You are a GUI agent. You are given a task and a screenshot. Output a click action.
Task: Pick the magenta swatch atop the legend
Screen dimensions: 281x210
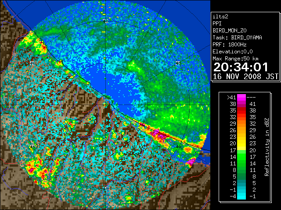click(x=241, y=98)
